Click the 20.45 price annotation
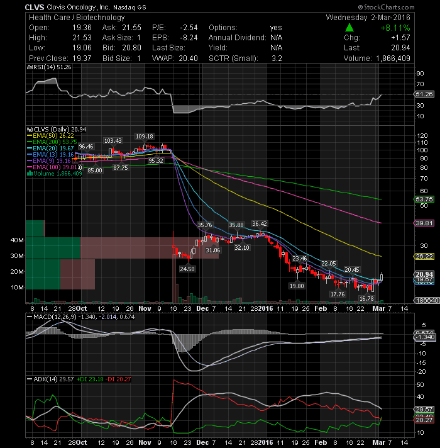The height and width of the screenshot is (448, 440). (x=352, y=269)
